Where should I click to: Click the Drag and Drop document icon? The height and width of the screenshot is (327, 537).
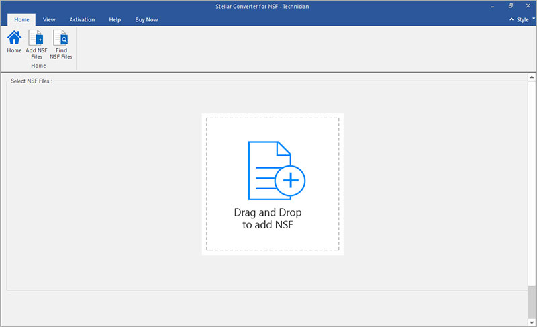click(x=277, y=171)
